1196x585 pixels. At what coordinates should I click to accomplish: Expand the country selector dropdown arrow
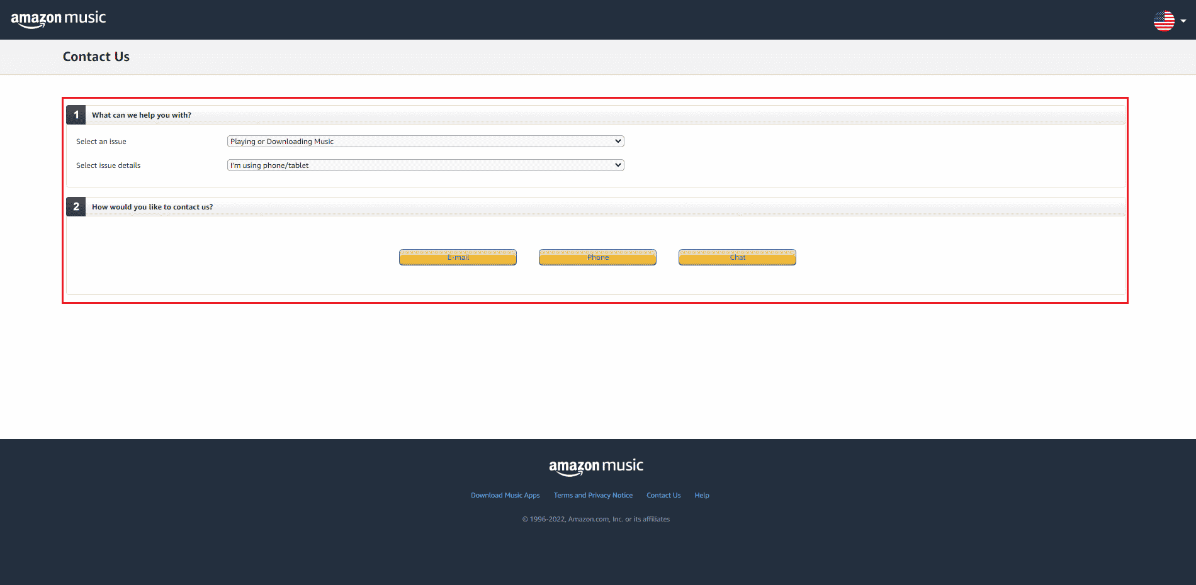click(x=1183, y=21)
